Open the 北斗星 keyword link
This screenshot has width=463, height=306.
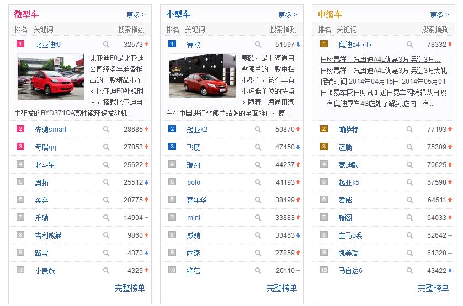[45, 165]
